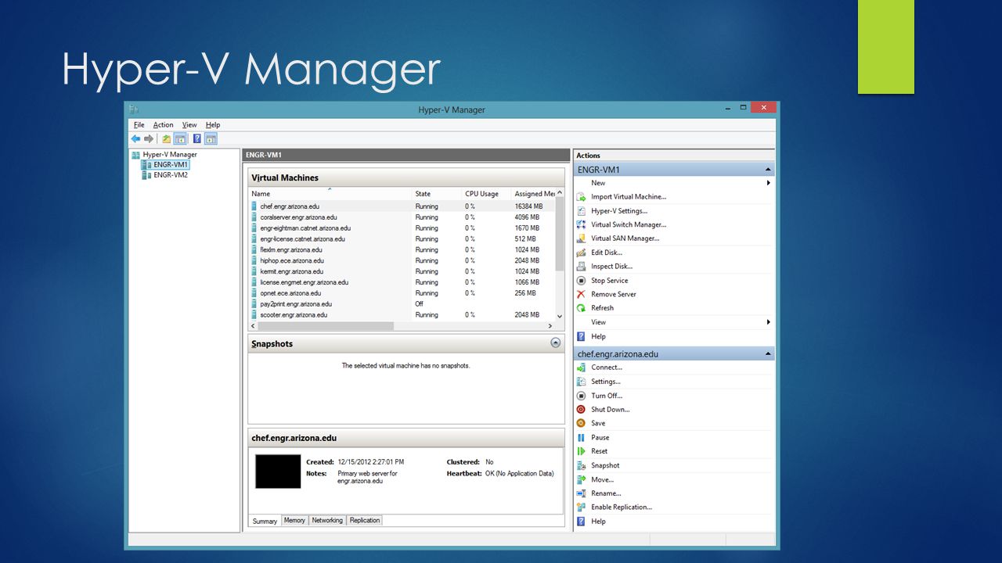Click the Import Virtual Machine icon
This screenshot has width=1002, height=563.
(x=581, y=197)
